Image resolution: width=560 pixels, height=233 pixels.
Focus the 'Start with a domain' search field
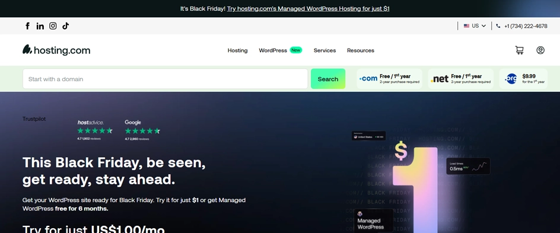click(165, 79)
